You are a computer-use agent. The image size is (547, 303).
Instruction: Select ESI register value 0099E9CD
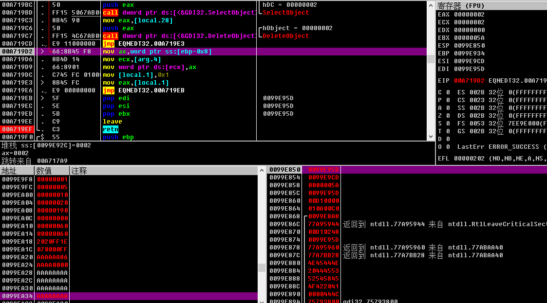(469, 61)
